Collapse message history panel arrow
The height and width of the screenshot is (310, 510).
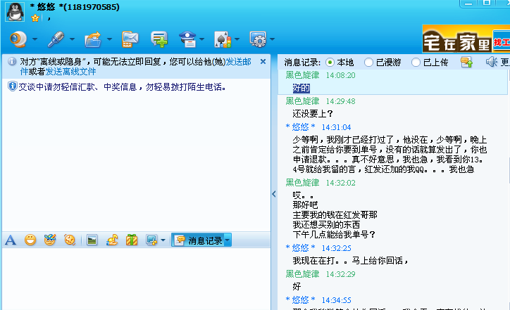[274, 194]
